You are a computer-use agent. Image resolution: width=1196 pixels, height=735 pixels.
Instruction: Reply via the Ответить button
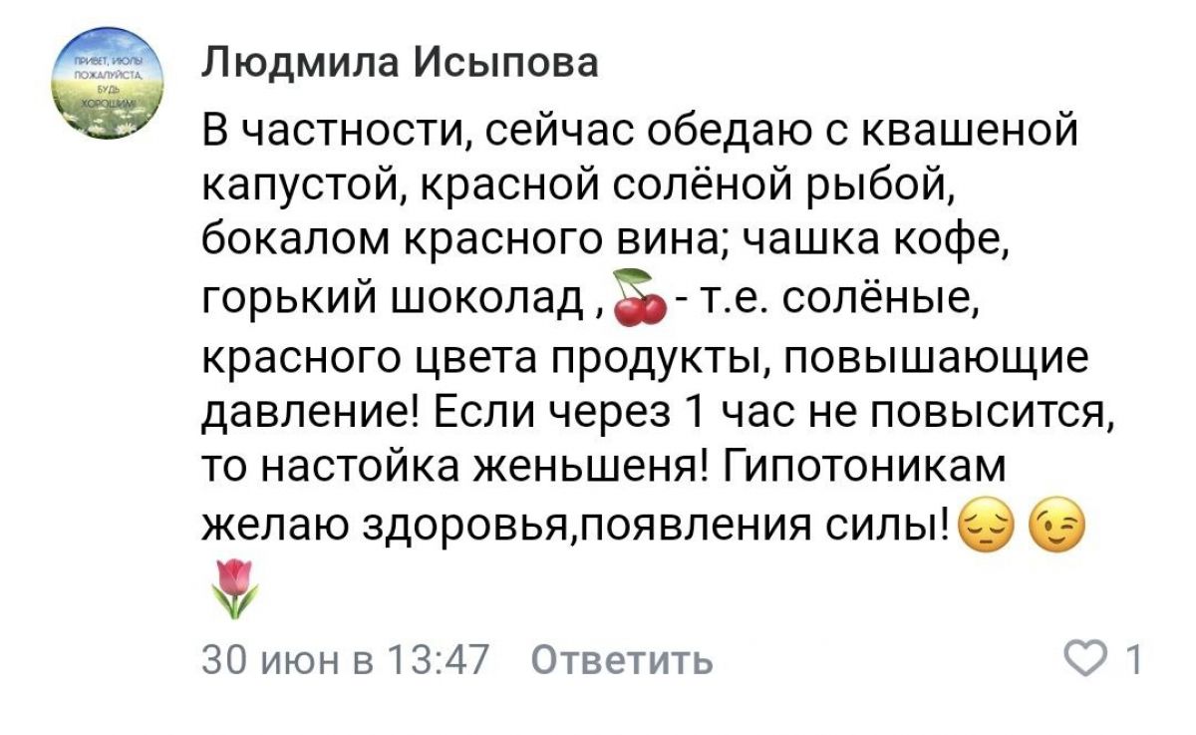coord(621,660)
